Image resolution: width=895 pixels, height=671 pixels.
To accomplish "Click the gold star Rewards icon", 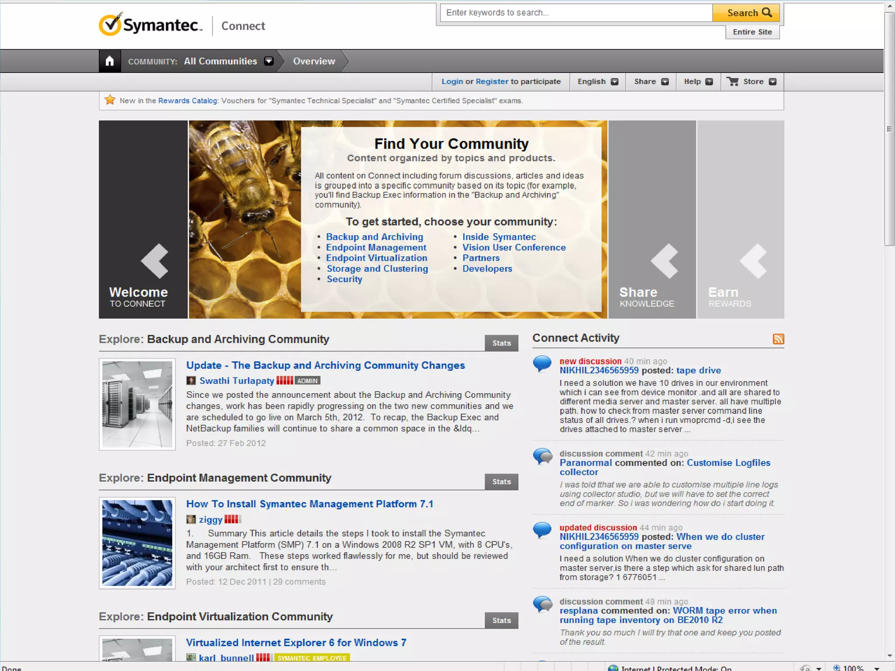I will point(110,100).
